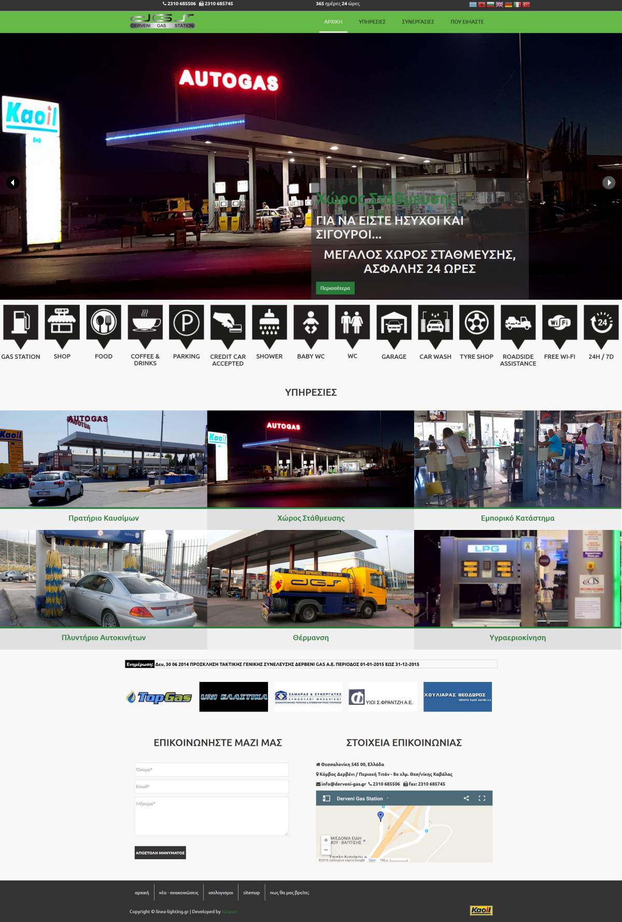This screenshot has height=922, width=622.
Task: Open the Πλυντήριο Αυτοκινήτων service photo
Action: (104, 578)
